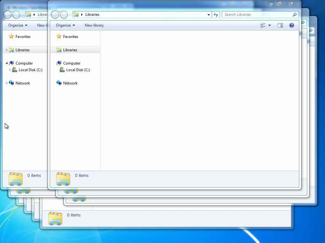Viewport: 325px width, 243px height.
Task: Click the Favorites star icon in front window
Action: click(59, 36)
